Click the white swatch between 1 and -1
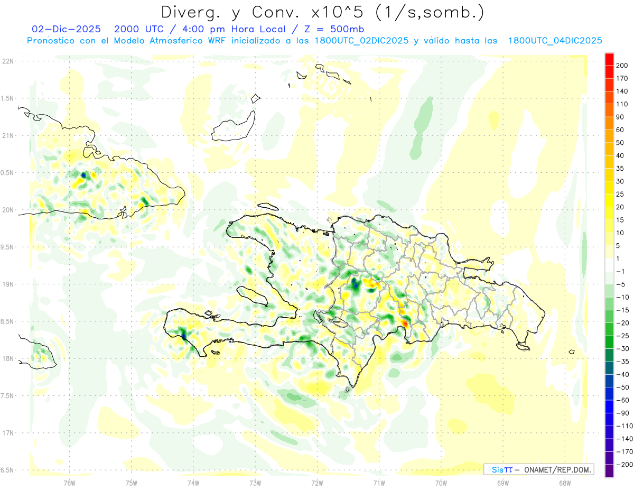Image resolution: width=634 pixels, height=490 pixels. click(609, 265)
